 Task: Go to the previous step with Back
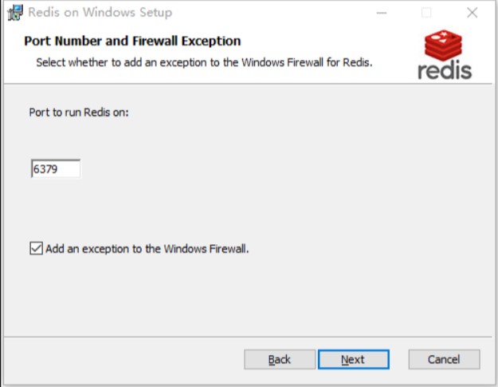click(x=280, y=359)
